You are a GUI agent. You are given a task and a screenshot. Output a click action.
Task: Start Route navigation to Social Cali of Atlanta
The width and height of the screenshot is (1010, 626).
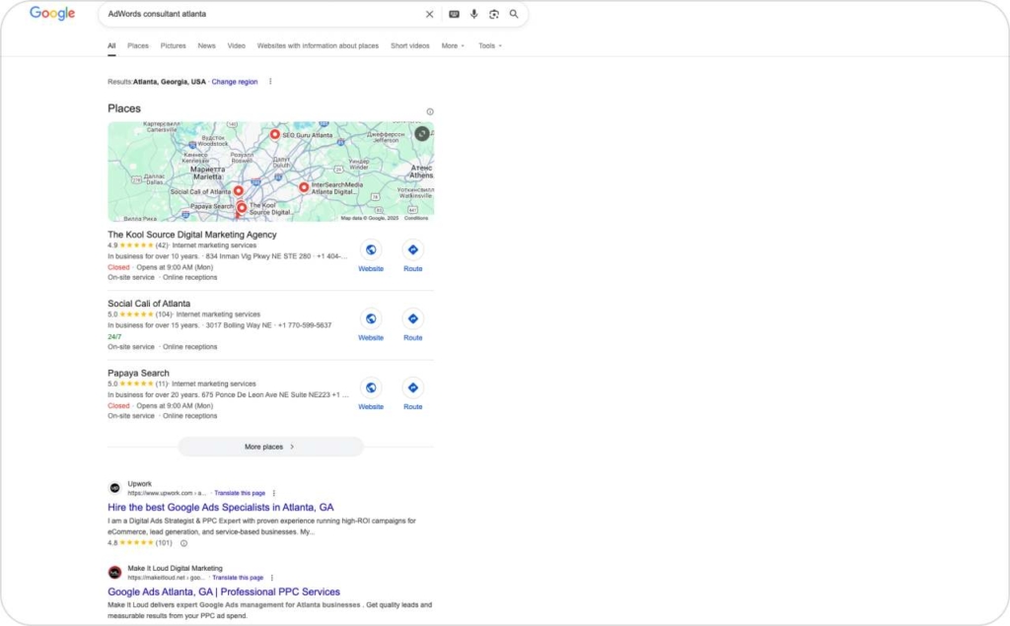412,318
